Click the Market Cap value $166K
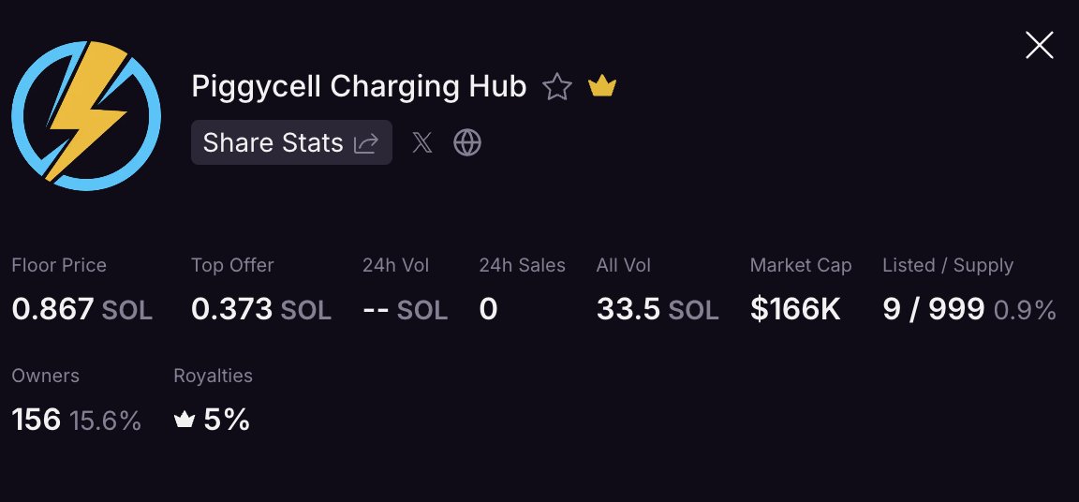This screenshot has width=1079, height=502. coord(795,309)
